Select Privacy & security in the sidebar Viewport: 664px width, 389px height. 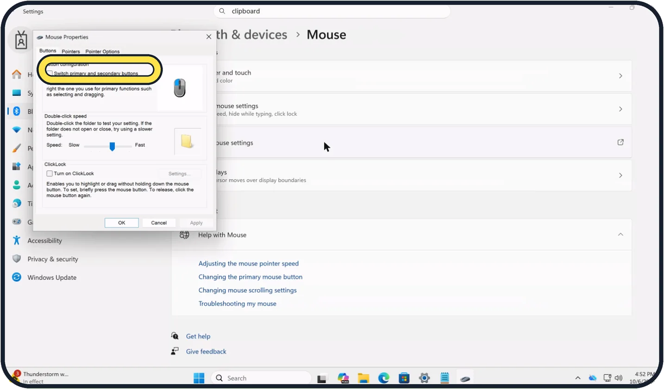pyautogui.click(x=53, y=259)
